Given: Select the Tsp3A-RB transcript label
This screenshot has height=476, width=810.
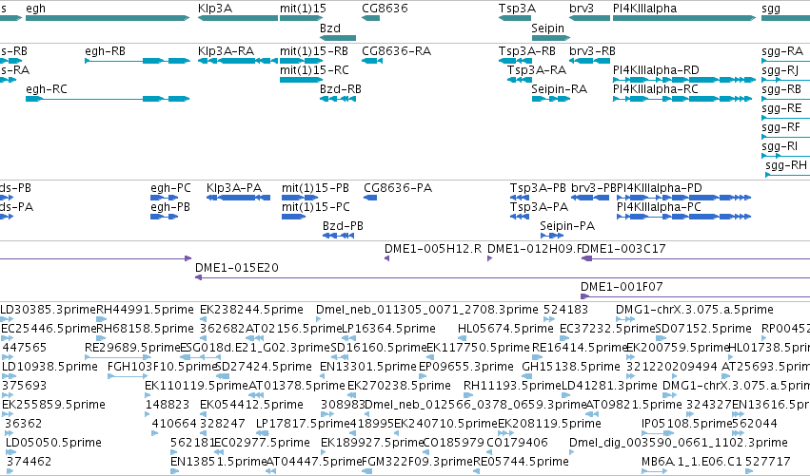Looking at the screenshot, I should click(x=527, y=51).
